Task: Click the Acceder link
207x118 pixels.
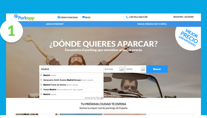Action: [x=189, y=17]
